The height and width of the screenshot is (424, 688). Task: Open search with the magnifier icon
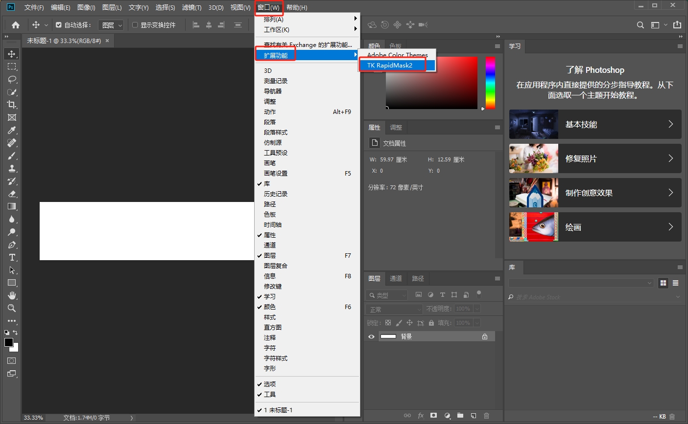coord(640,25)
